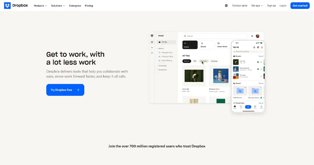This screenshot has height=165, width=314.
Task: Click the Contact sales link
Action: point(240,6)
